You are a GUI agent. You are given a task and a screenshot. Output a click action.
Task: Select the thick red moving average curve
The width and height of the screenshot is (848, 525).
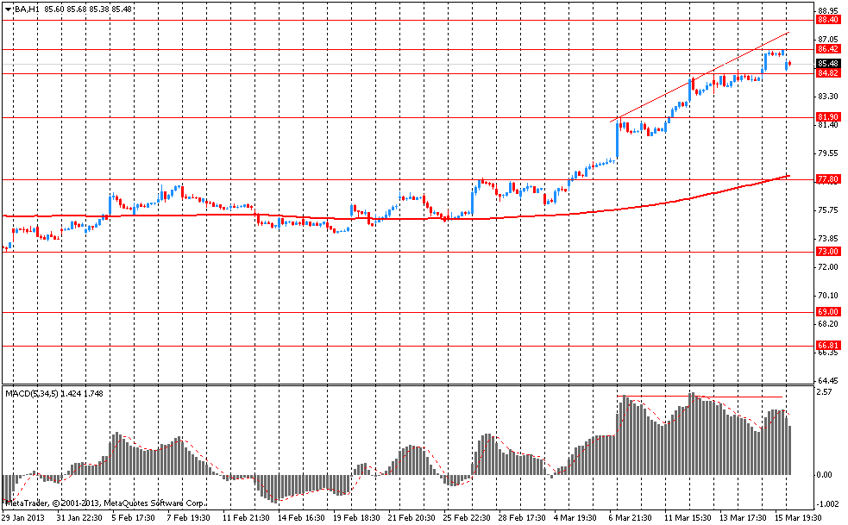pos(395,217)
